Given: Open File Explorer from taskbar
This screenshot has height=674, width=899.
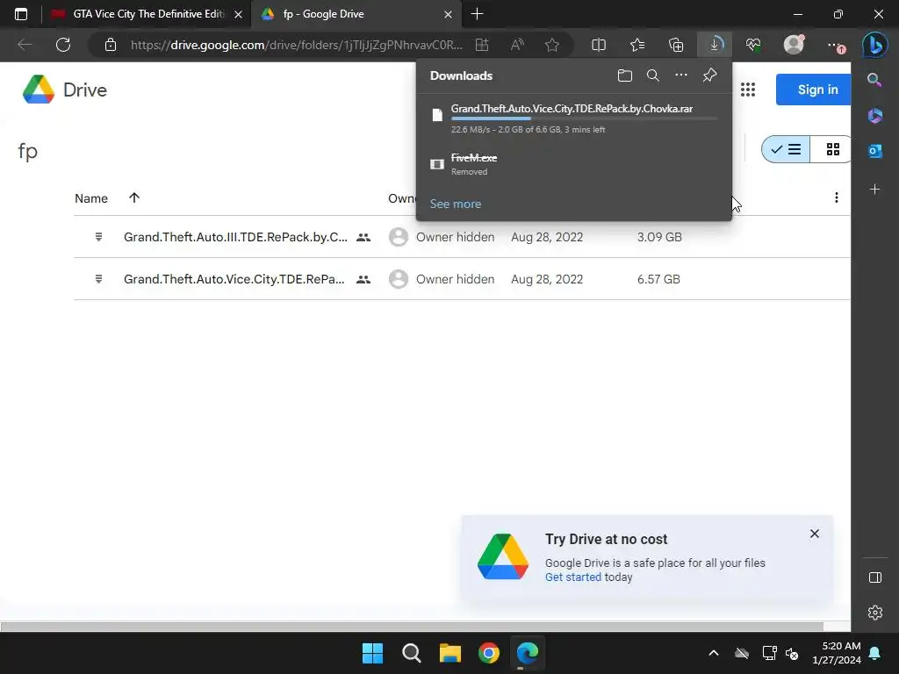Looking at the screenshot, I should pyautogui.click(x=450, y=653).
